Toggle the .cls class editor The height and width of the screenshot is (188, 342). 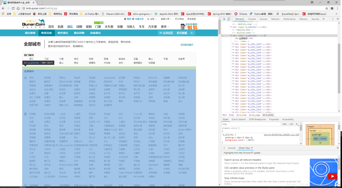[x=291, y=124]
